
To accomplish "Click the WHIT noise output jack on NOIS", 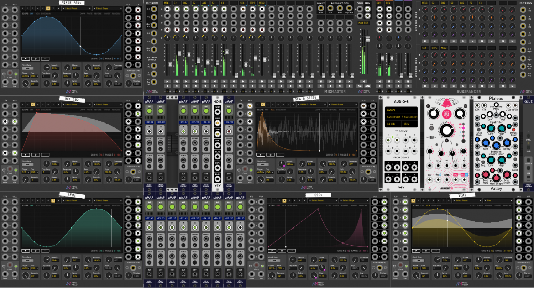I will pos(217,112).
